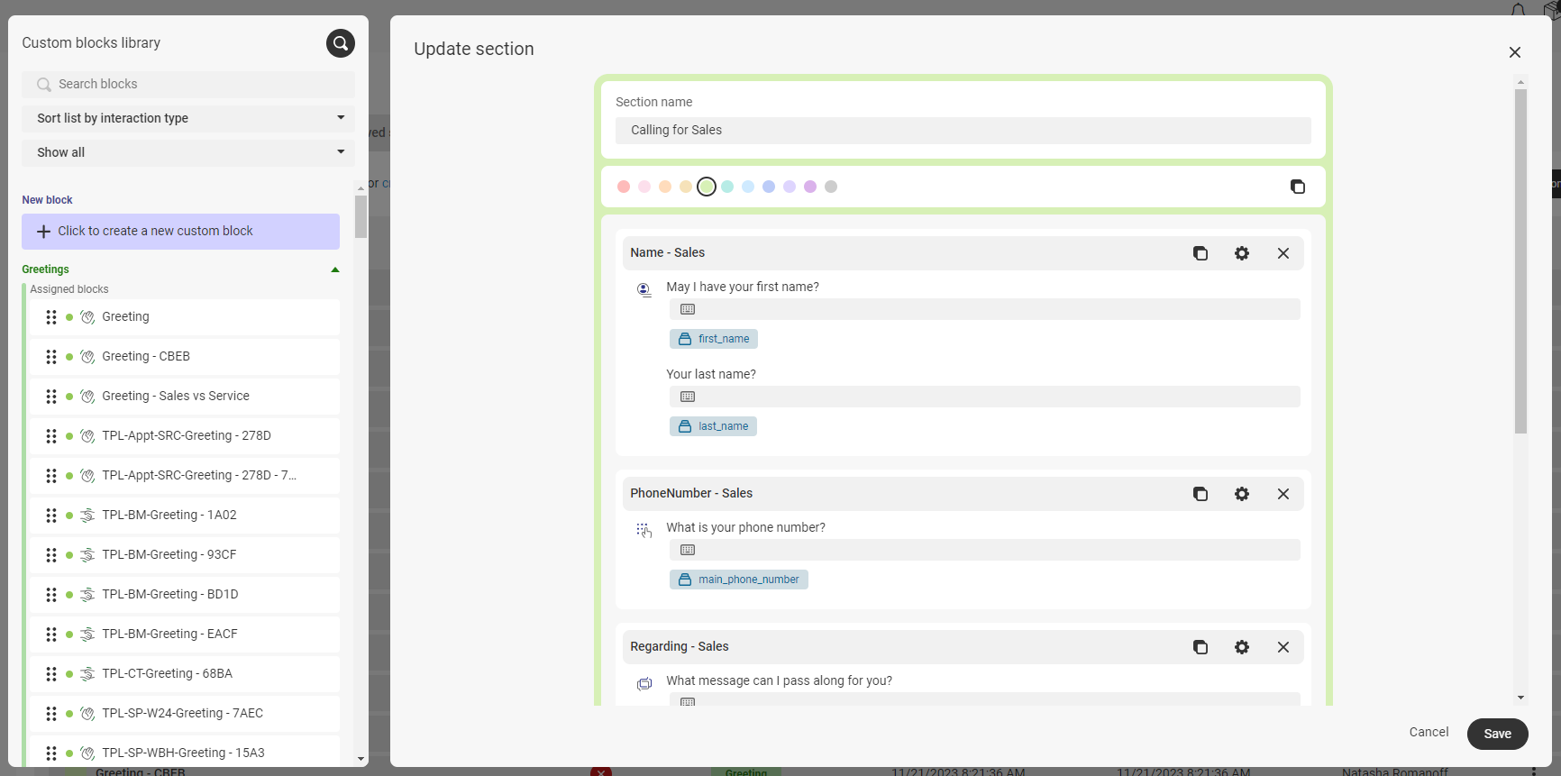The image size is (1561, 776).
Task: Select the orange section color
Action: coord(665,187)
